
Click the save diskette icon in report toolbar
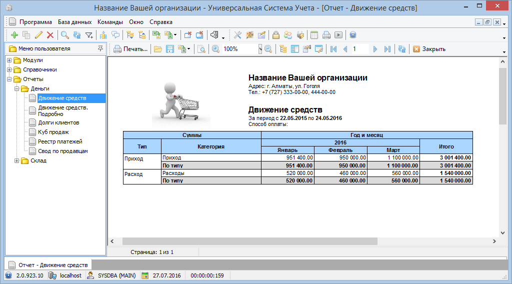click(x=170, y=49)
